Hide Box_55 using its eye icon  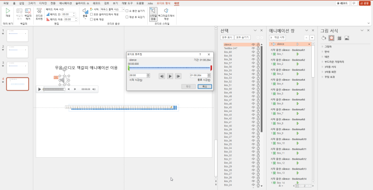253,71
